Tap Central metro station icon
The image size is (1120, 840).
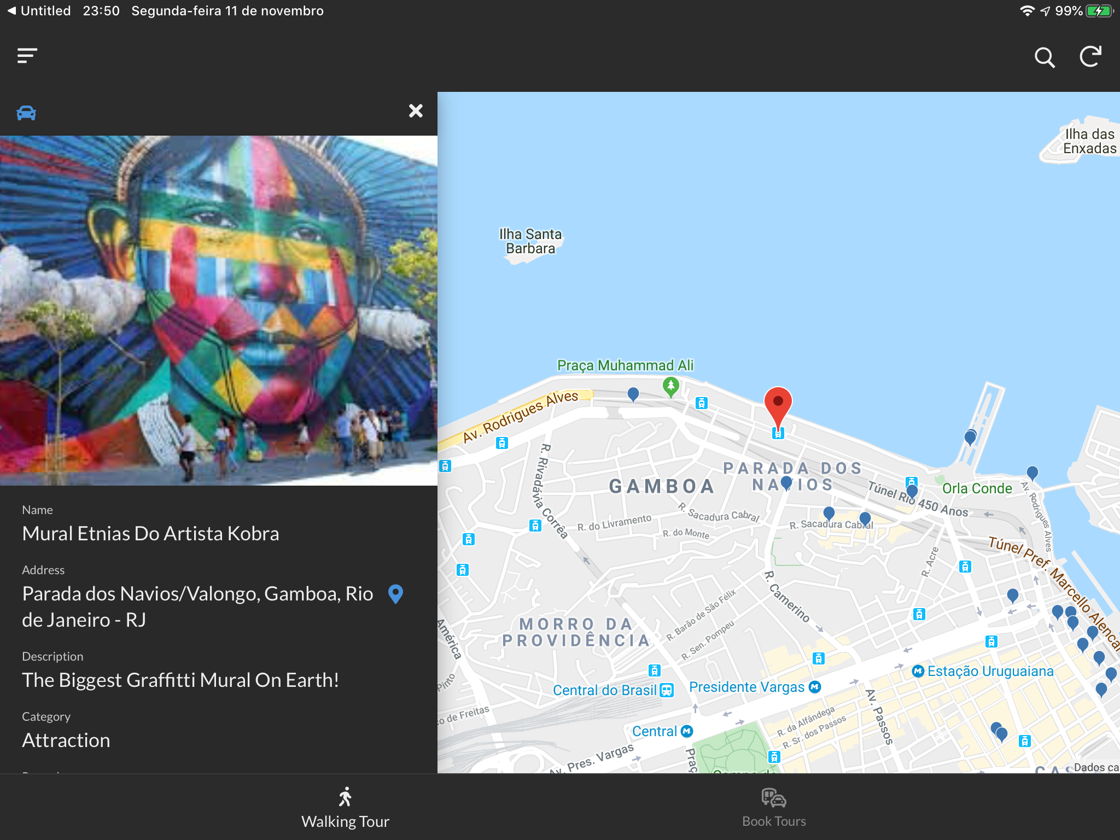coord(687,731)
